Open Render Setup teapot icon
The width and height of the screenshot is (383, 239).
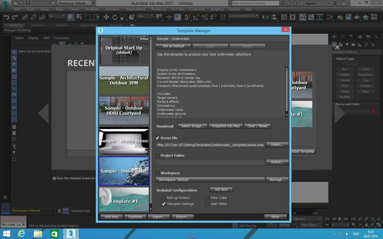coord(340,17)
